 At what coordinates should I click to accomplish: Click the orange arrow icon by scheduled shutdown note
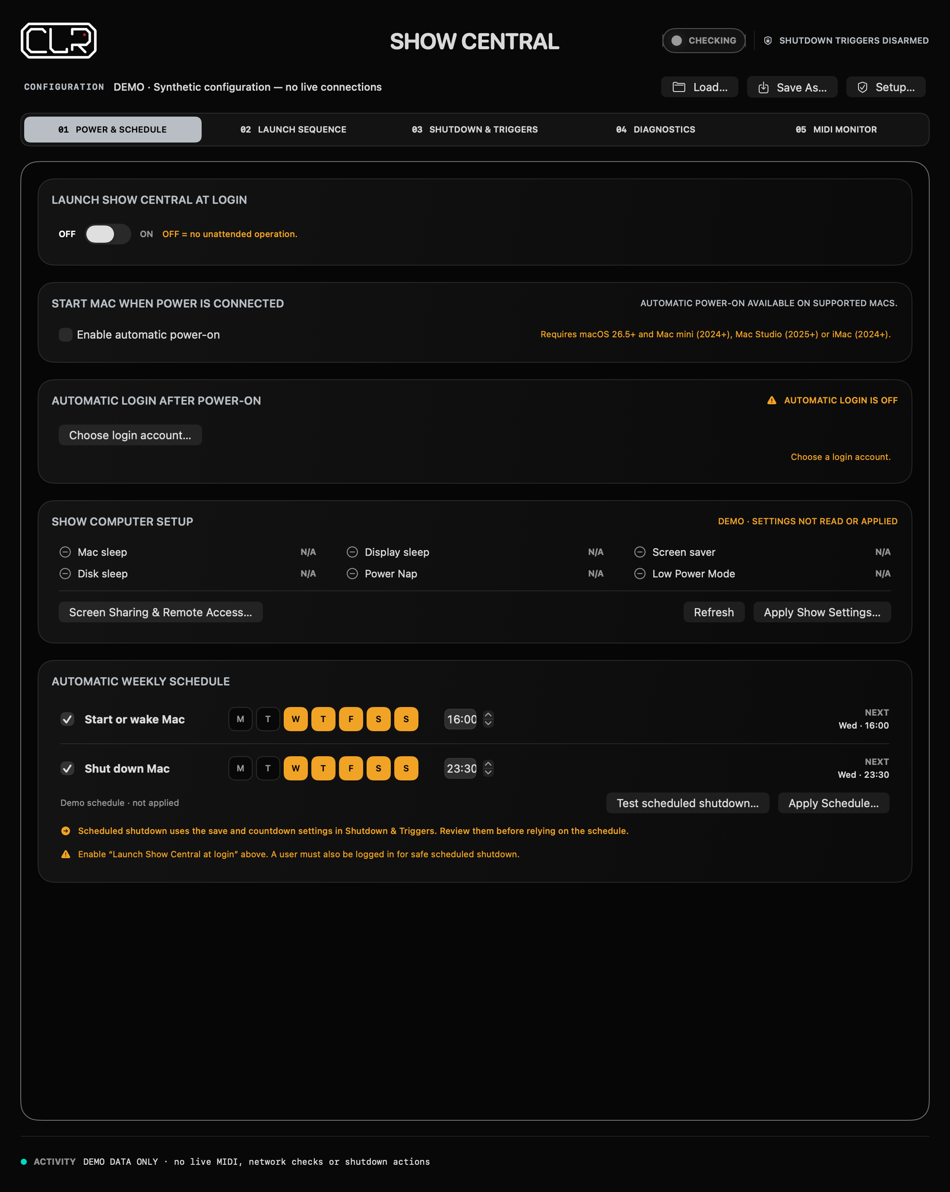66,831
